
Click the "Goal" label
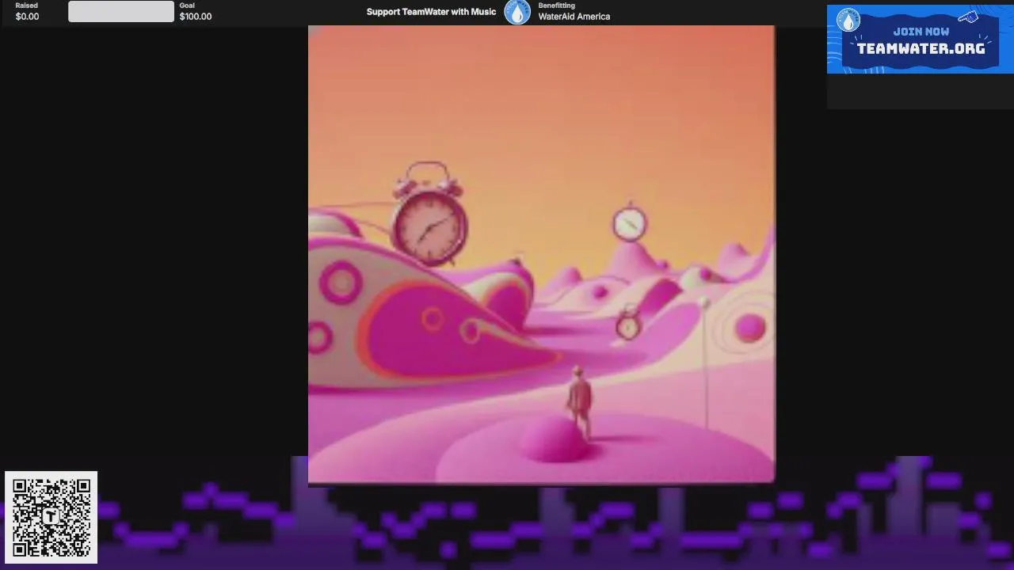click(x=187, y=6)
